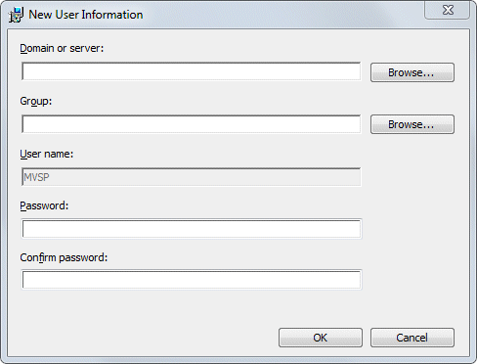The image size is (477, 364).
Task: Click the Group label text
Action: (36, 101)
